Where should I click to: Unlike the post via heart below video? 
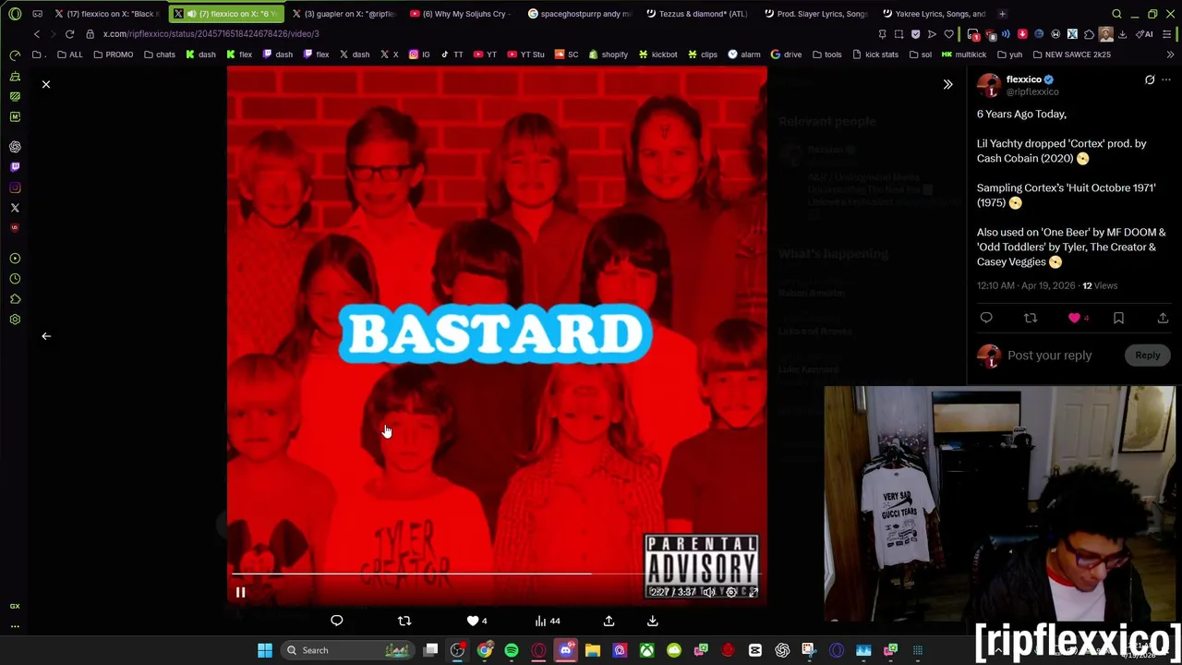[x=476, y=621]
